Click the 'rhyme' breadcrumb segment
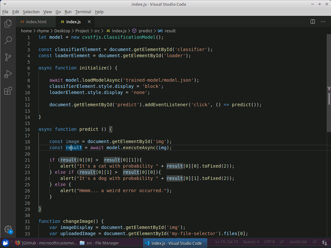 [x=43, y=31]
